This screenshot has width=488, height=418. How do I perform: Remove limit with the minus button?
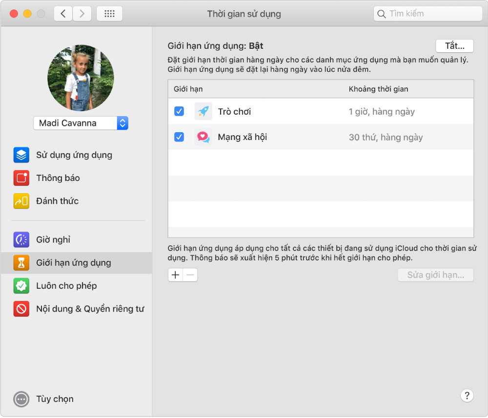click(190, 275)
